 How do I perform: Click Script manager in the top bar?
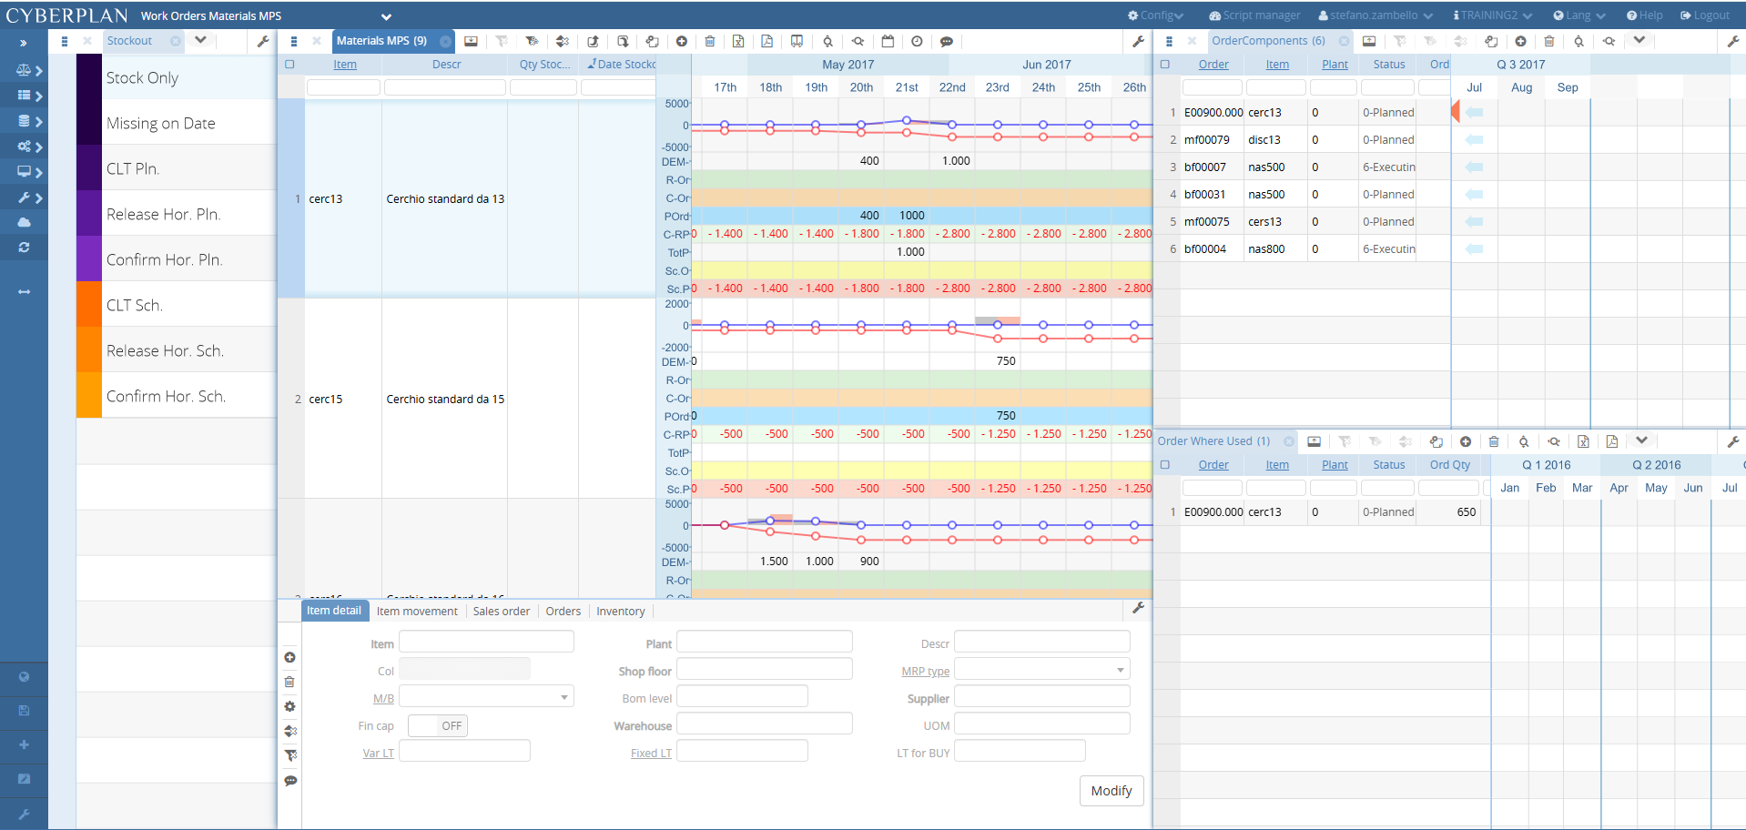(x=1254, y=15)
